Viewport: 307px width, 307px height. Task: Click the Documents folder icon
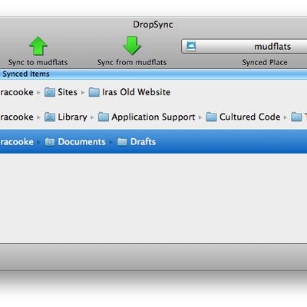click(x=50, y=142)
